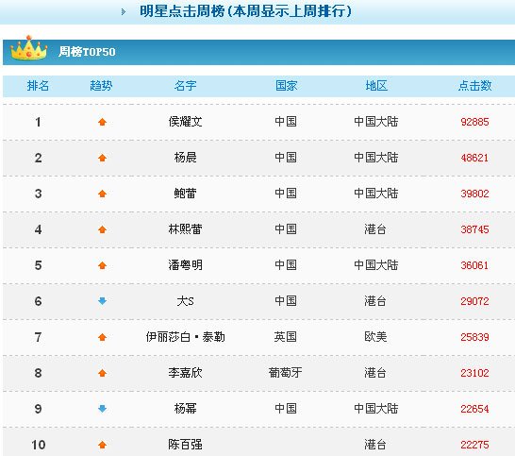Image resolution: width=515 pixels, height=456 pixels.
Task: Click the orange up arrow in 陈百强 row
Action: click(x=102, y=445)
